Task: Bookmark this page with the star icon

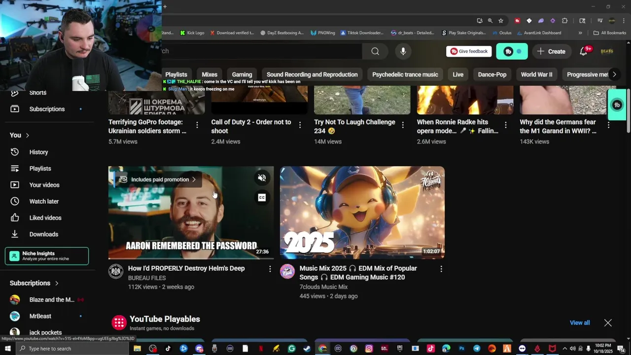Action: pos(501,21)
